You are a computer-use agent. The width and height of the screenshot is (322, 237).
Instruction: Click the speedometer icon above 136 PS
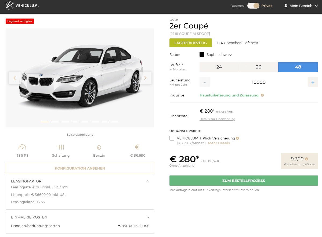pyautogui.click(x=22, y=147)
